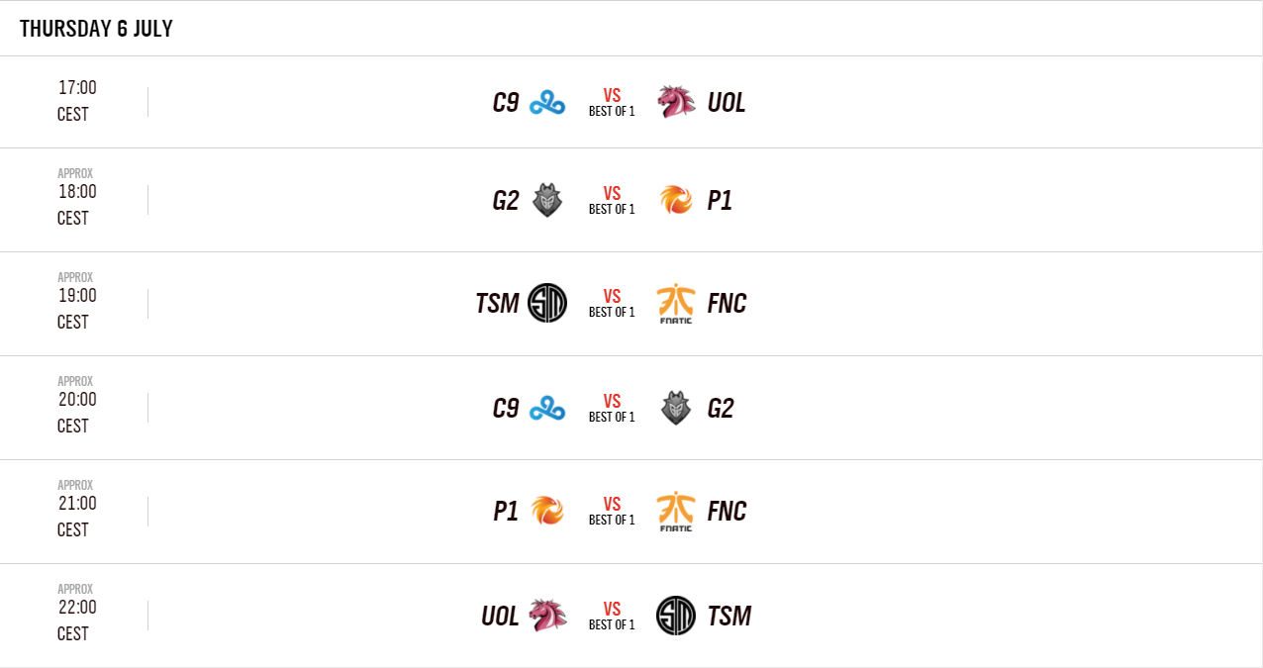Click the Unicorns of Love logo in the 17:00 match
This screenshot has height=668, width=1263.
[676, 102]
